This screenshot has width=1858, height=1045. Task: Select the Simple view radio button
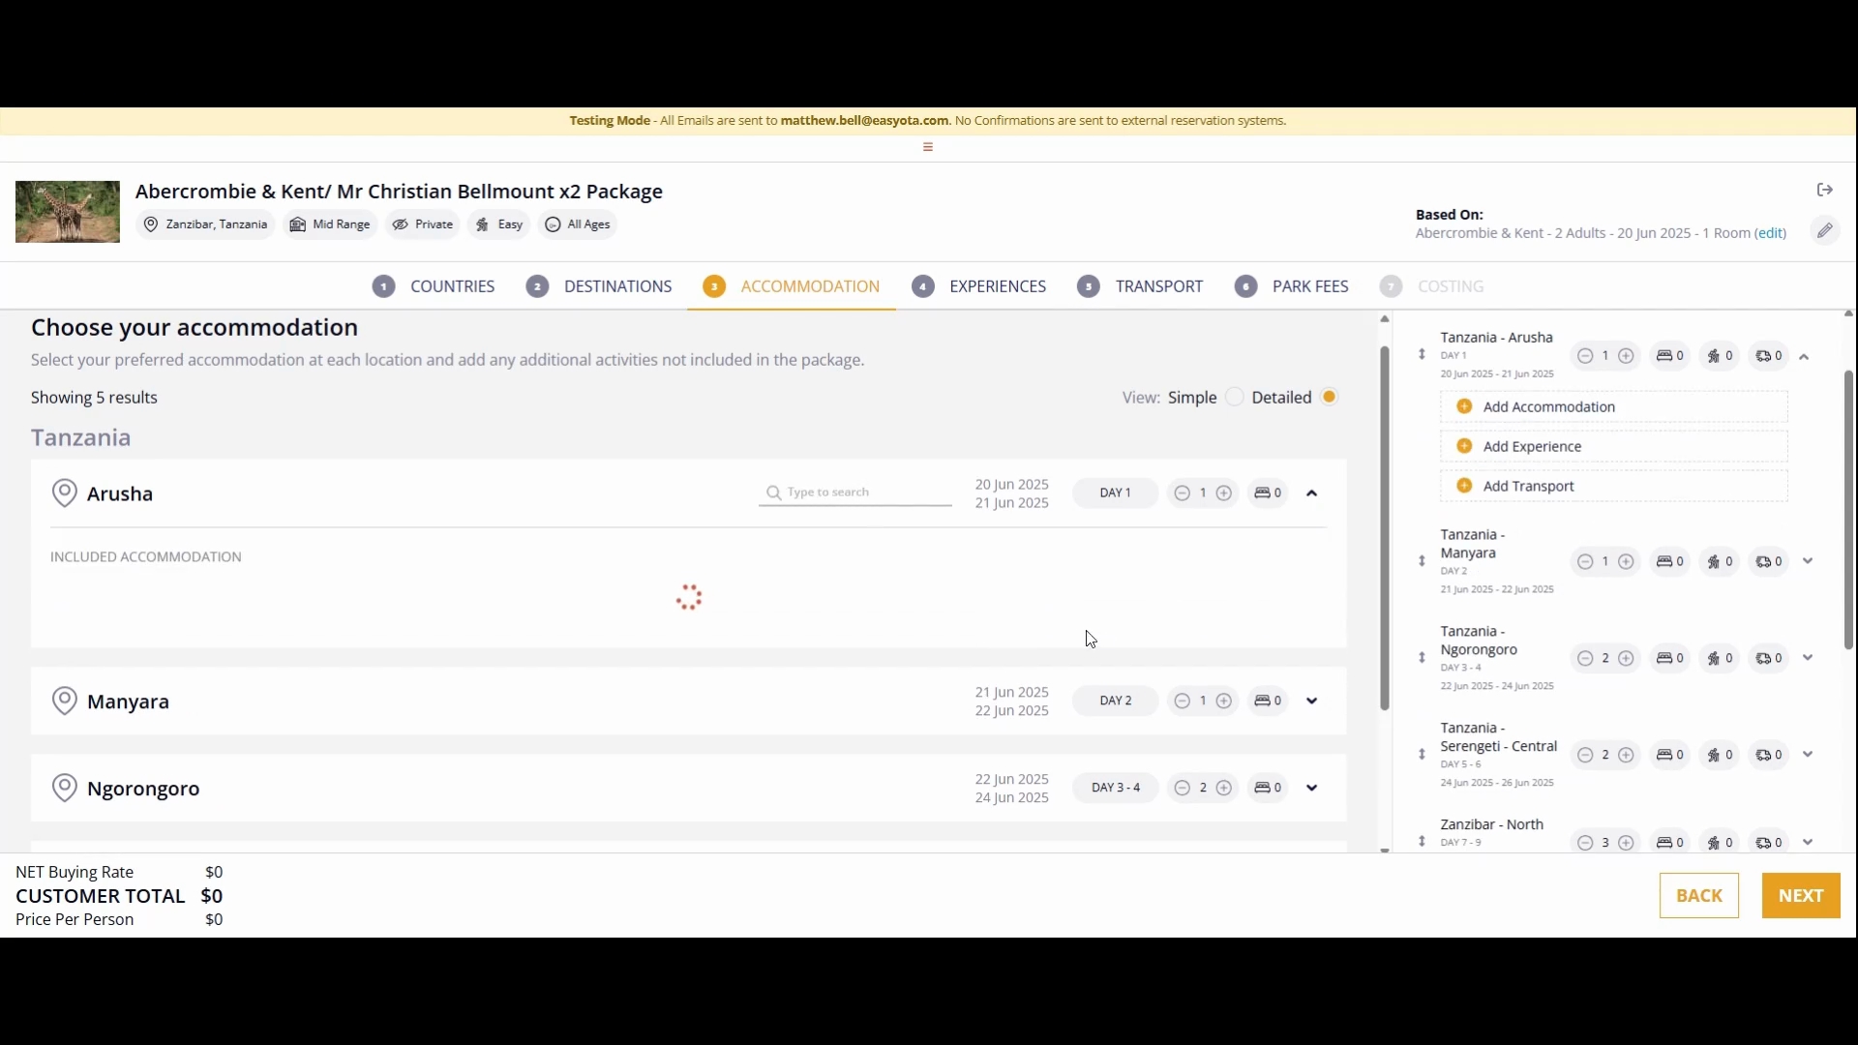pyautogui.click(x=1235, y=398)
